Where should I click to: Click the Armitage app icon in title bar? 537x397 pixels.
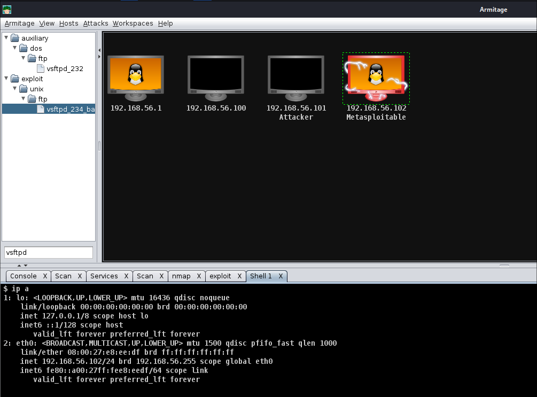7,10
